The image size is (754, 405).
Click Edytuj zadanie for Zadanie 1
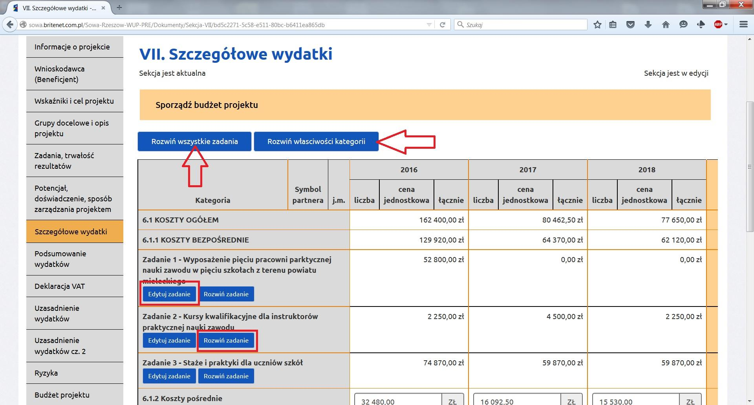(x=169, y=294)
